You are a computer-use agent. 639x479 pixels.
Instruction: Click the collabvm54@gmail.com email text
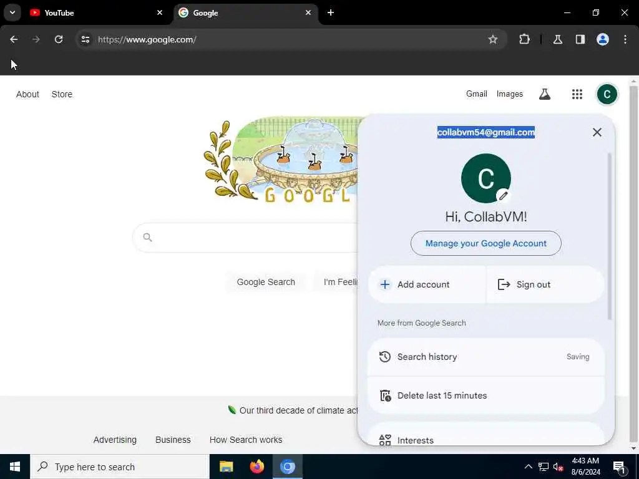[x=485, y=132]
